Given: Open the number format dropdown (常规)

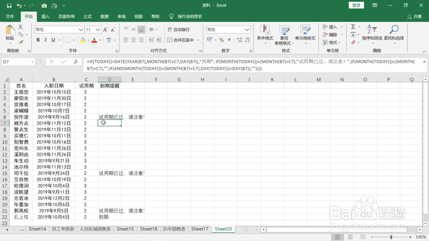Looking at the screenshot, I should 247,30.
